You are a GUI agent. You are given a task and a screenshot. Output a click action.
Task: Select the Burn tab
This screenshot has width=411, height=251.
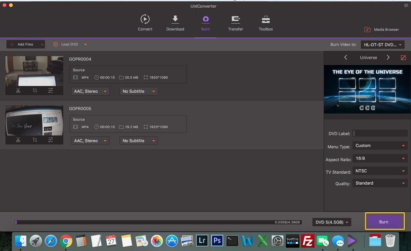pos(205,23)
